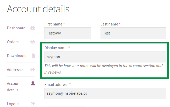Viewport: 170px width, 107px height.
Task: Click the Logout link
Action: [13, 104]
